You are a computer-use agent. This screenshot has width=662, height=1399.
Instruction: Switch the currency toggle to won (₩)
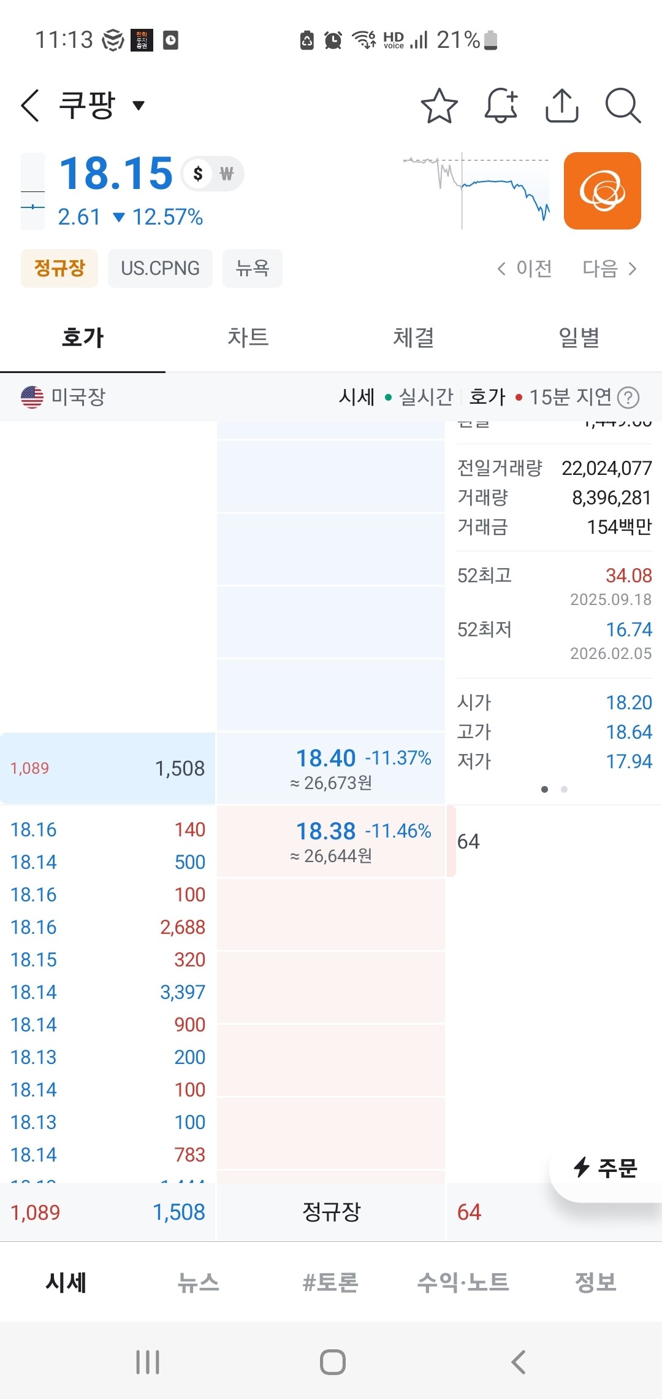click(x=227, y=174)
